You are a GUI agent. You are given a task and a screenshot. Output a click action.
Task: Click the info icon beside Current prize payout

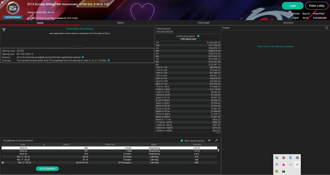(x=198, y=36)
